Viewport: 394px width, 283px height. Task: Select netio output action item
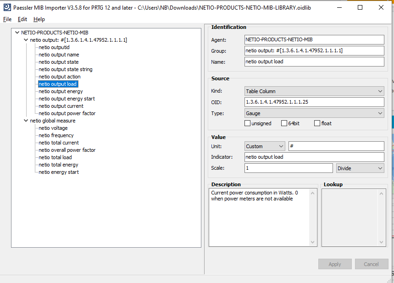[x=60, y=77]
